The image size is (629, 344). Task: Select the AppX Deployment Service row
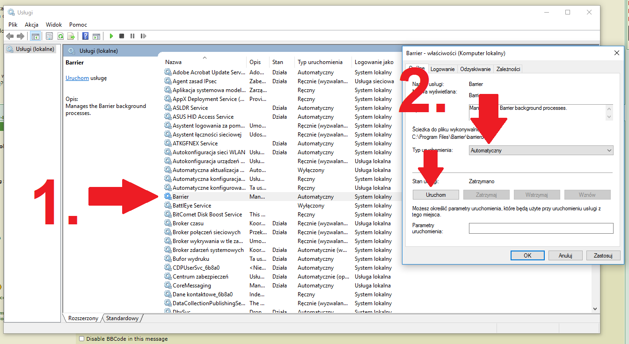point(208,99)
